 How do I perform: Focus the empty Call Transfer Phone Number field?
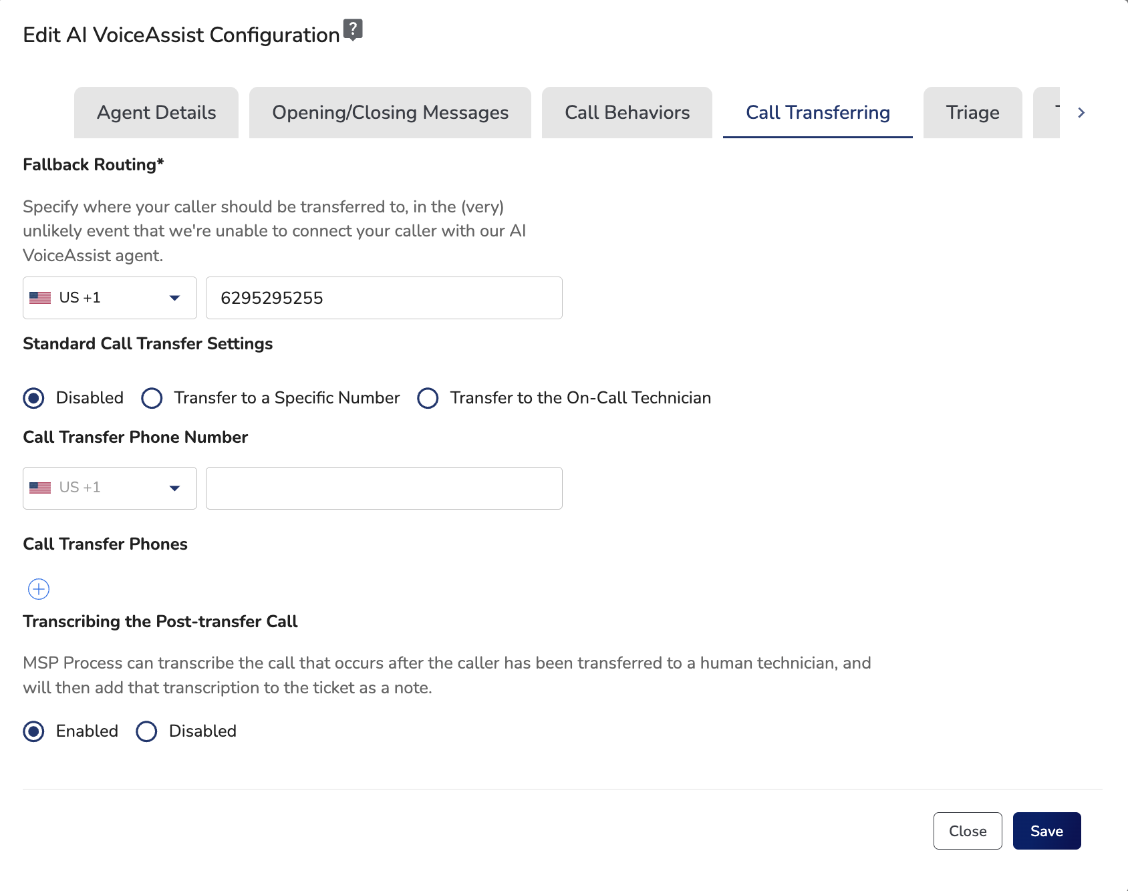(384, 488)
